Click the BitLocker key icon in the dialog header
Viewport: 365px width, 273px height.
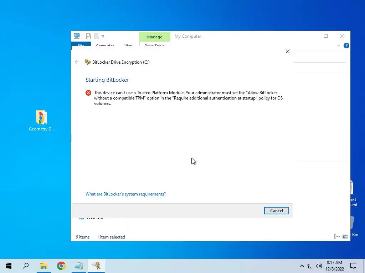pos(88,62)
